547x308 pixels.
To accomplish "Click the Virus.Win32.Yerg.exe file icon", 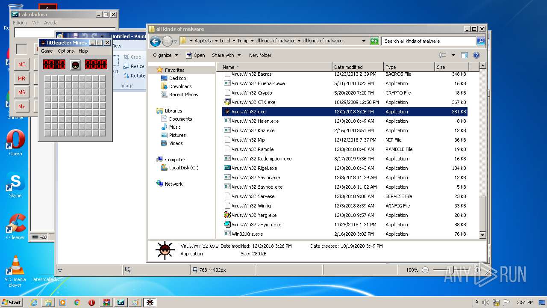I will pyautogui.click(x=227, y=215).
